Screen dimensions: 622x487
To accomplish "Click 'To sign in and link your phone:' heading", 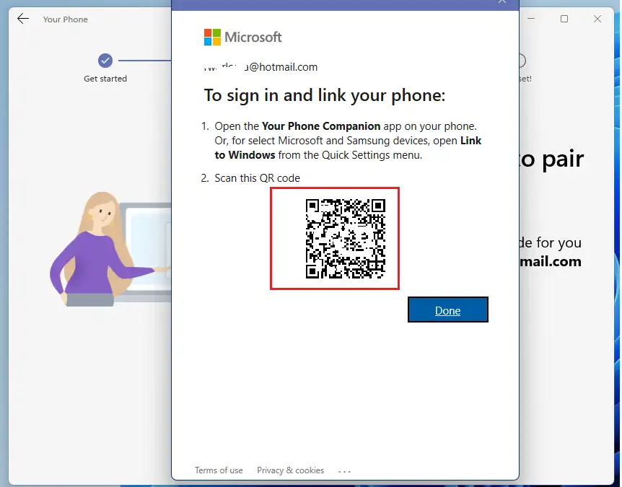I will click(x=325, y=95).
